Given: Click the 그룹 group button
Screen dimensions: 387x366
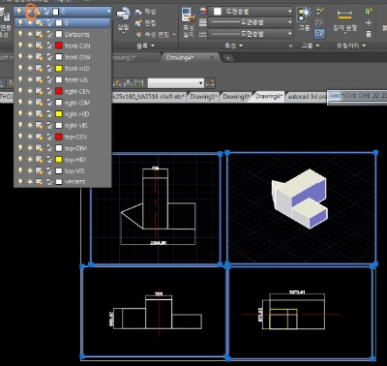Looking at the screenshot, I should [305, 18].
